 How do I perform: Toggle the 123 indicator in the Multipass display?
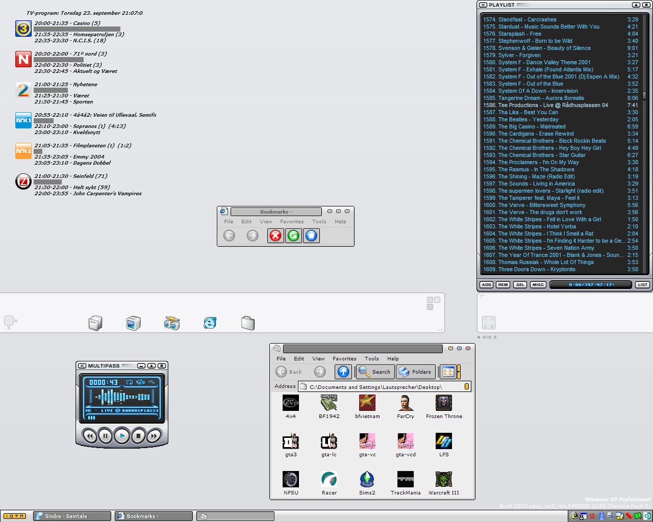tap(140, 382)
